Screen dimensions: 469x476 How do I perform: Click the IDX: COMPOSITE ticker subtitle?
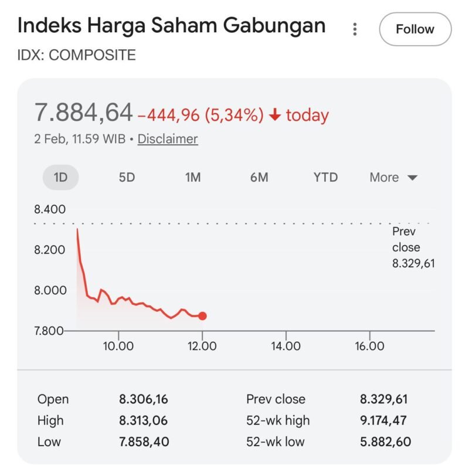tap(77, 56)
